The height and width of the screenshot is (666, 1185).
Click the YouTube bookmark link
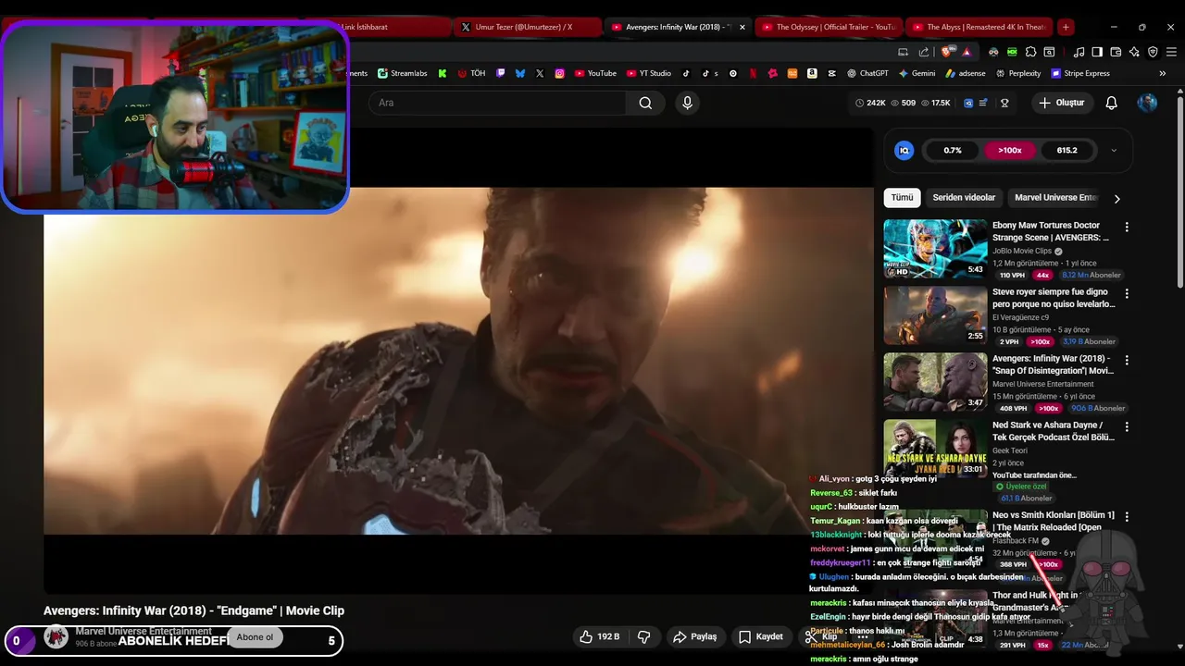pyautogui.click(x=595, y=73)
